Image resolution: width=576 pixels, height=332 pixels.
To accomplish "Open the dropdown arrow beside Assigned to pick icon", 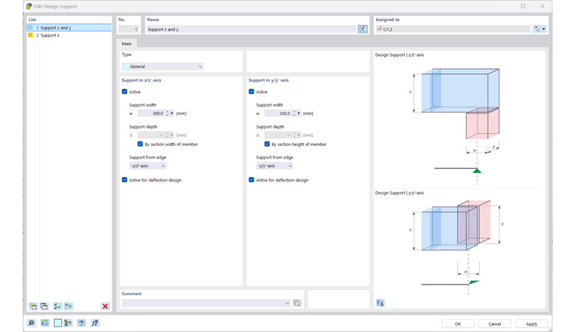I will click(544, 29).
